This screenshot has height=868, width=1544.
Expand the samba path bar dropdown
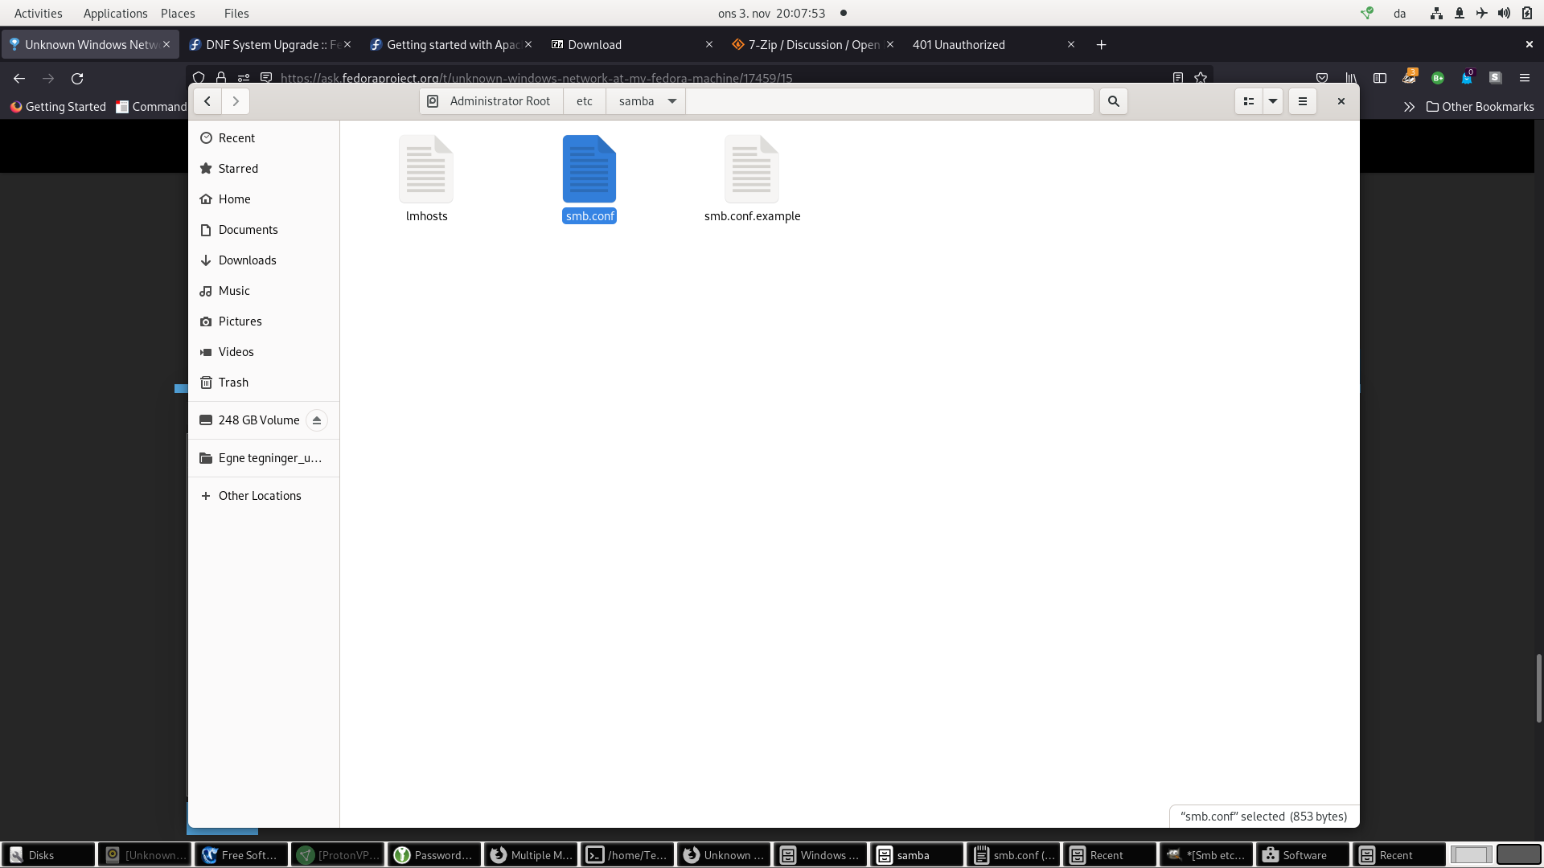click(672, 101)
